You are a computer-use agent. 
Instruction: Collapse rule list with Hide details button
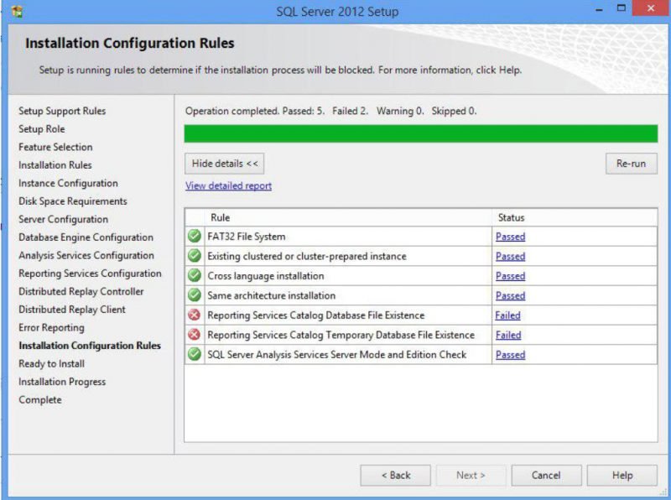tap(224, 164)
